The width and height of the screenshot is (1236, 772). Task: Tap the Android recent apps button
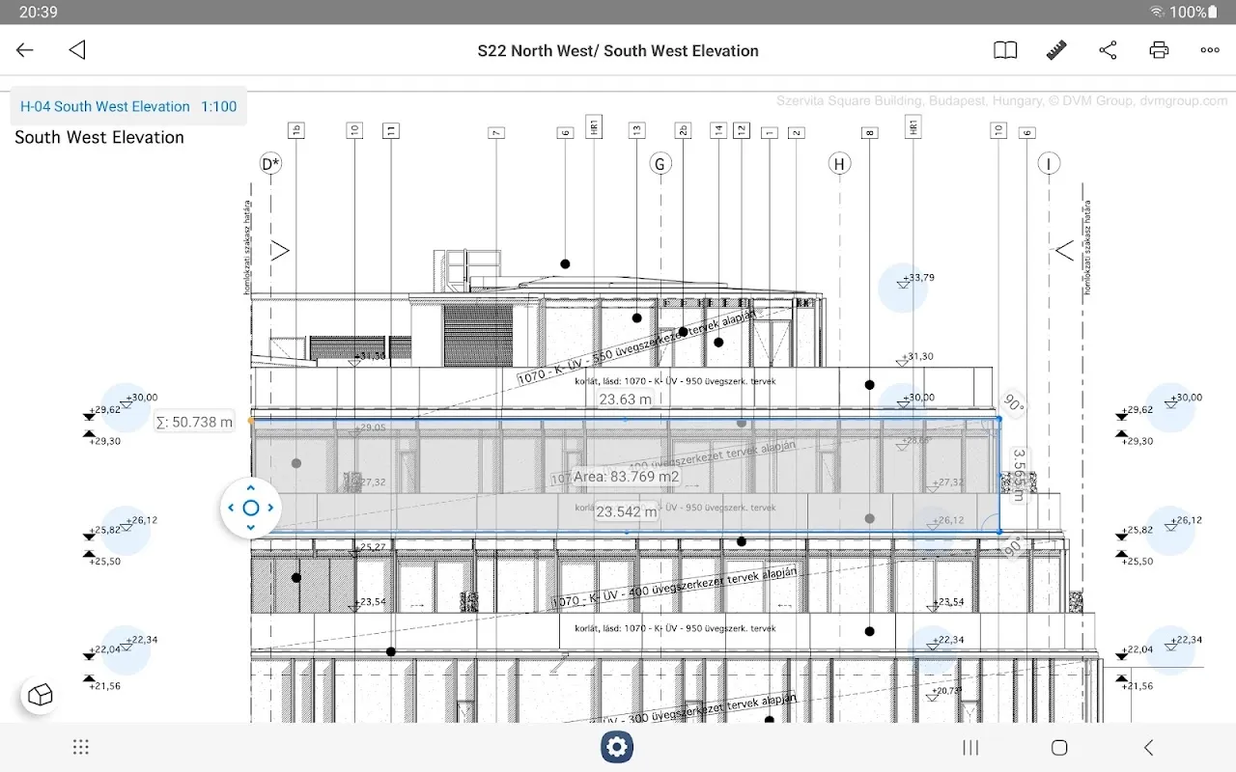(970, 747)
